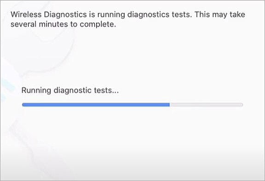Click the blue filled part of the progress bar
The width and height of the screenshot is (265, 181).
pos(96,105)
